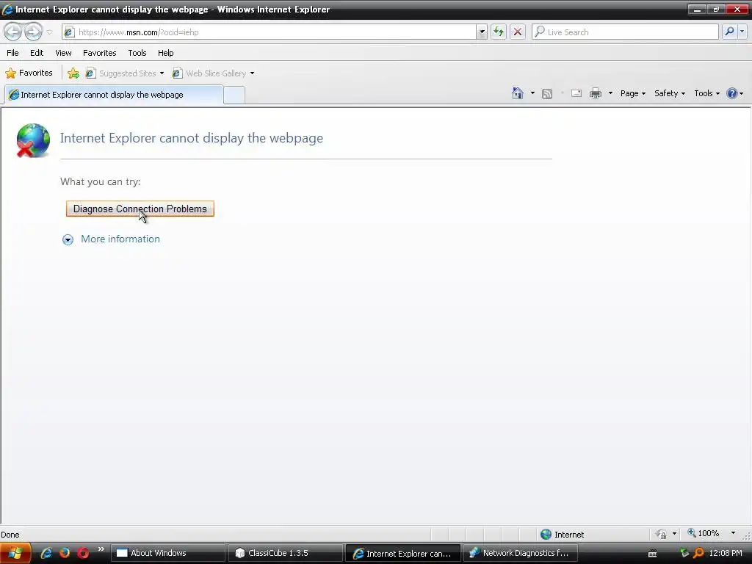Open the File menu
Screen dimensions: 752x564
point(12,53)
